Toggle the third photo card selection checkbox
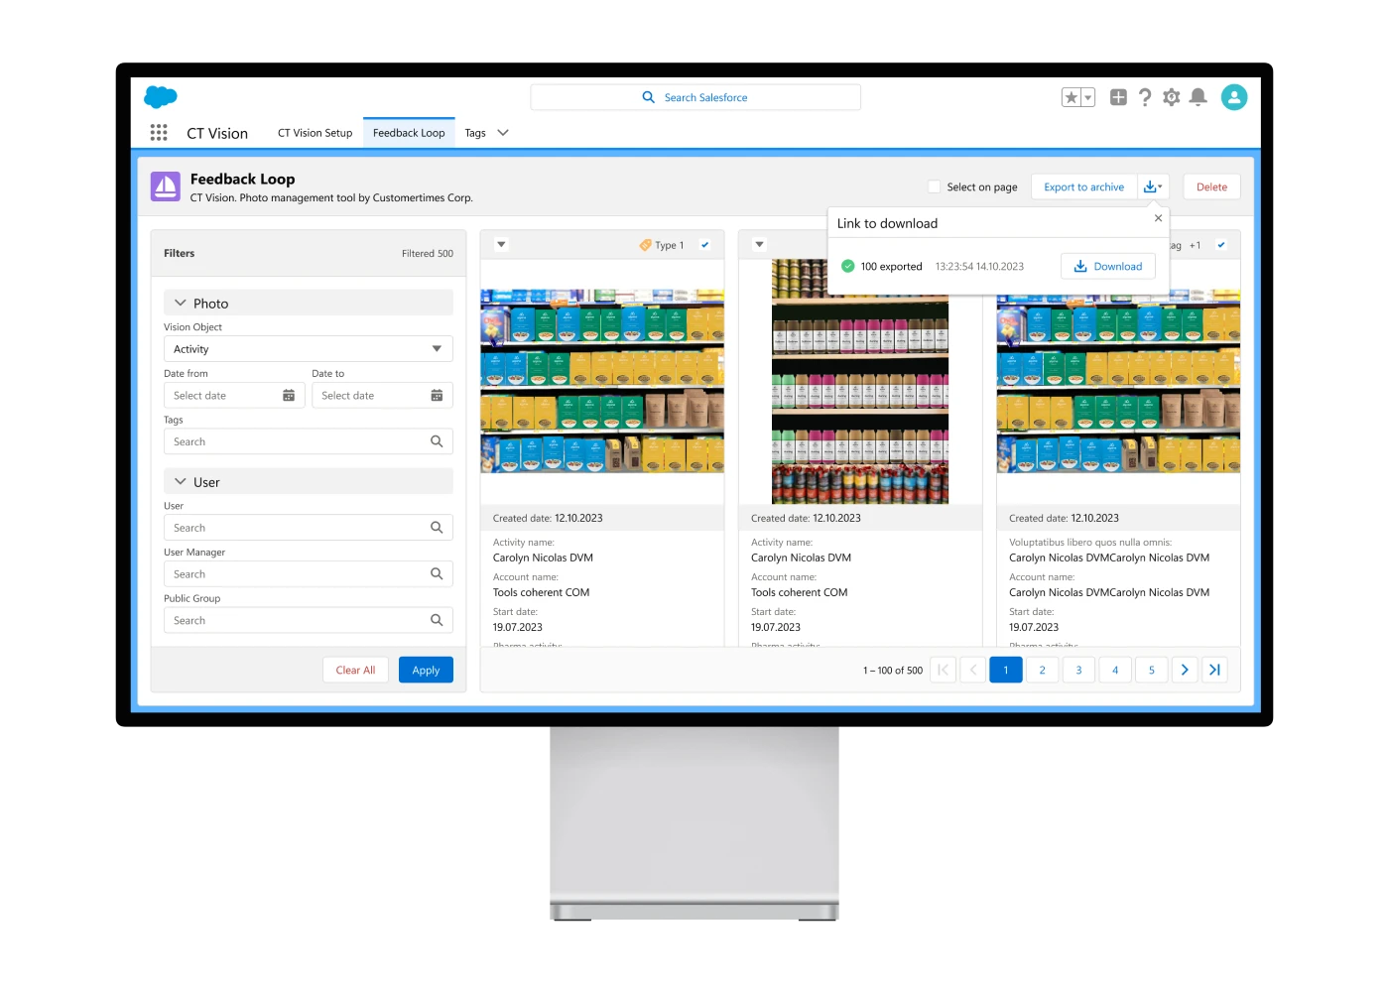The image size is (1389, 992). click(x=1221, y=245)
